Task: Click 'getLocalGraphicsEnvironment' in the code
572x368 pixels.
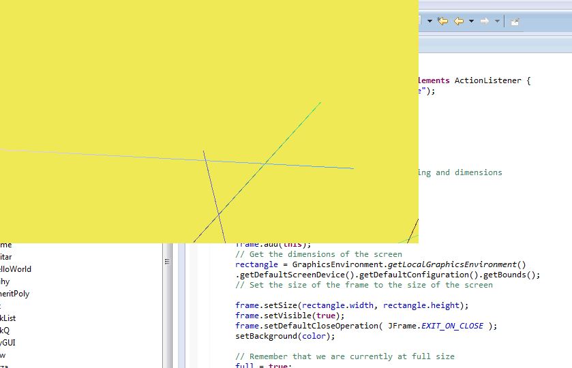Action: [452, 264]
